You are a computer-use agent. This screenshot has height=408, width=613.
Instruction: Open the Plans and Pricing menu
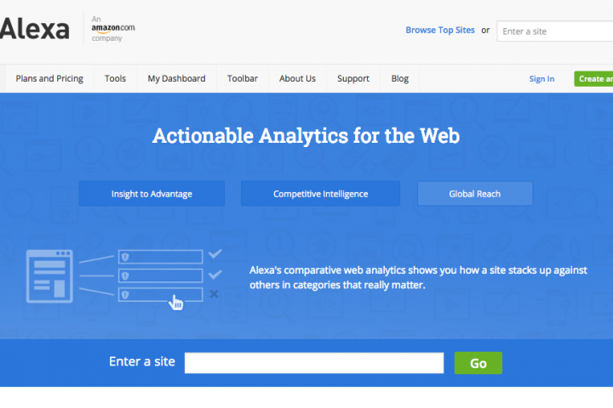point(49,79)
